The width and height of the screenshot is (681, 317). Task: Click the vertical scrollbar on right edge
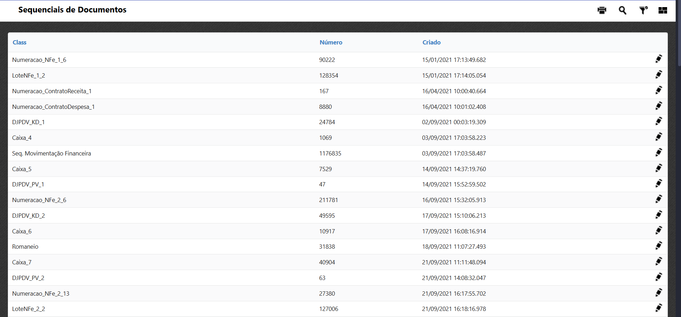click(x=679, y=32)
